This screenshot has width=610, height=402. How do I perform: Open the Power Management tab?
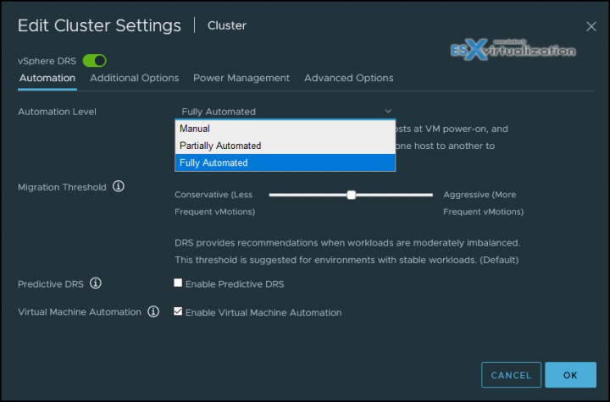pos(241,78)
